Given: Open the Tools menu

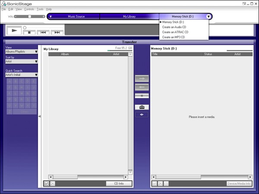Looking at the screenshot, I should [x=40, y=9].
